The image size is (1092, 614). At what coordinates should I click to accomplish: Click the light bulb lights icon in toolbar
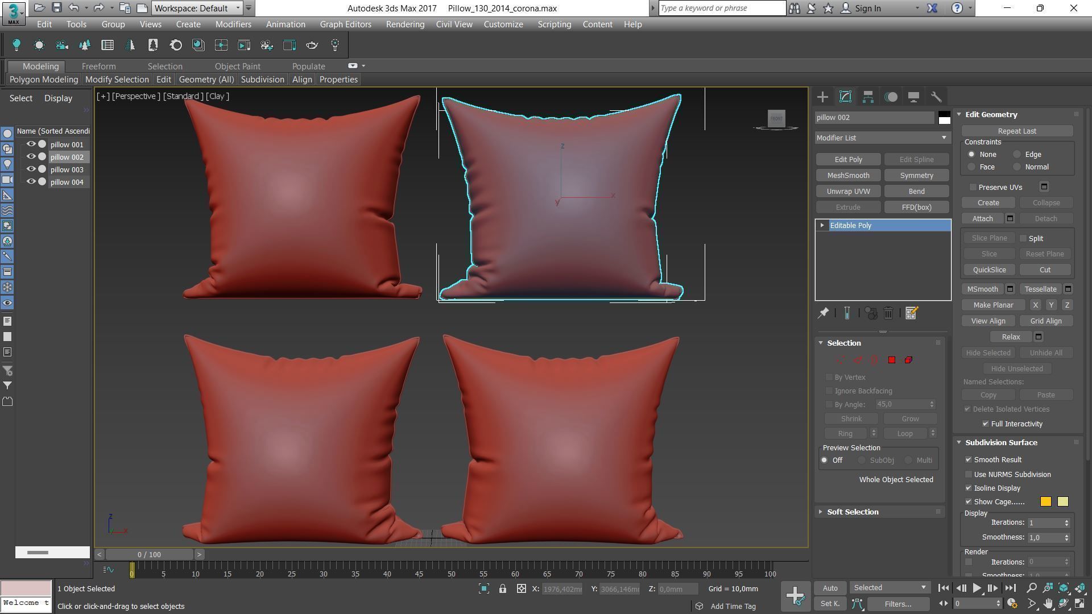tap(16, 45)
